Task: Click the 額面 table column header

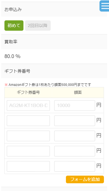Action: click(78, 93)
